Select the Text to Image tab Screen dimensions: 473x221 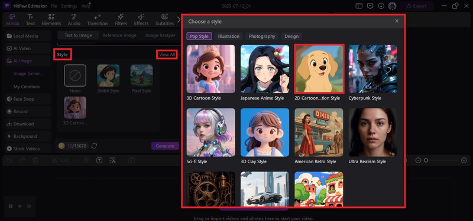(78, 35)
